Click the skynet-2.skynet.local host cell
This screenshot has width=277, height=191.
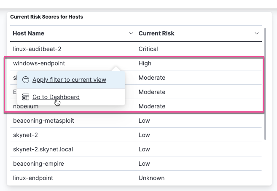[43, 149]
